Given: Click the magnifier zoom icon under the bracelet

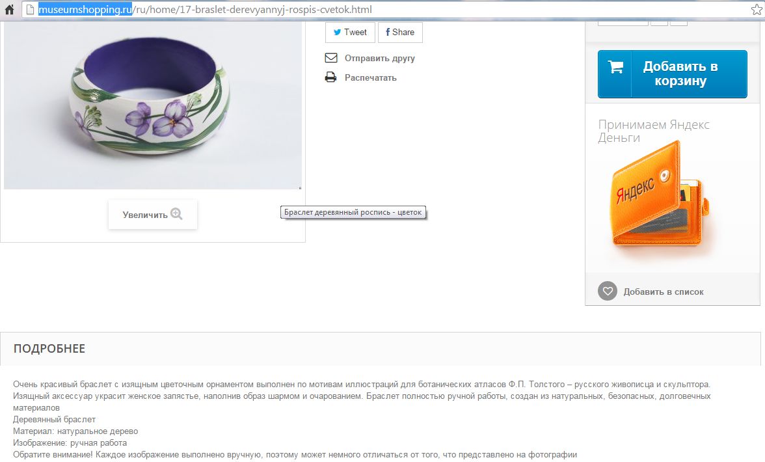Looking at the screenshot, I should tap(177, 213).
